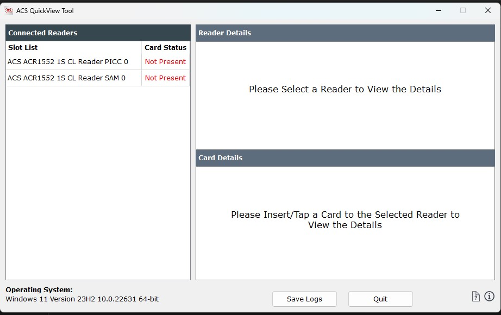Click Not Present status for SAM 0 reader

pyautogui.click(x=165, y=78)
